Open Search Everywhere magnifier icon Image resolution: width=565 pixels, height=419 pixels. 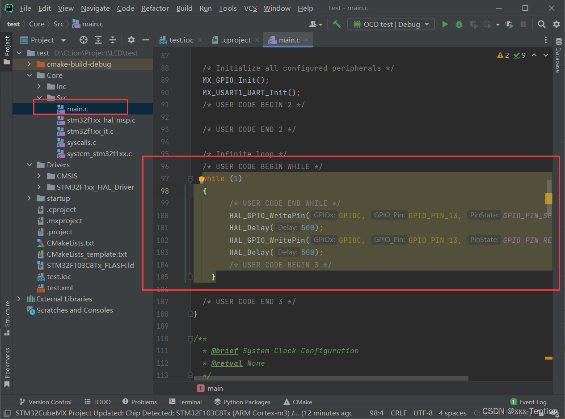[541, 24]
